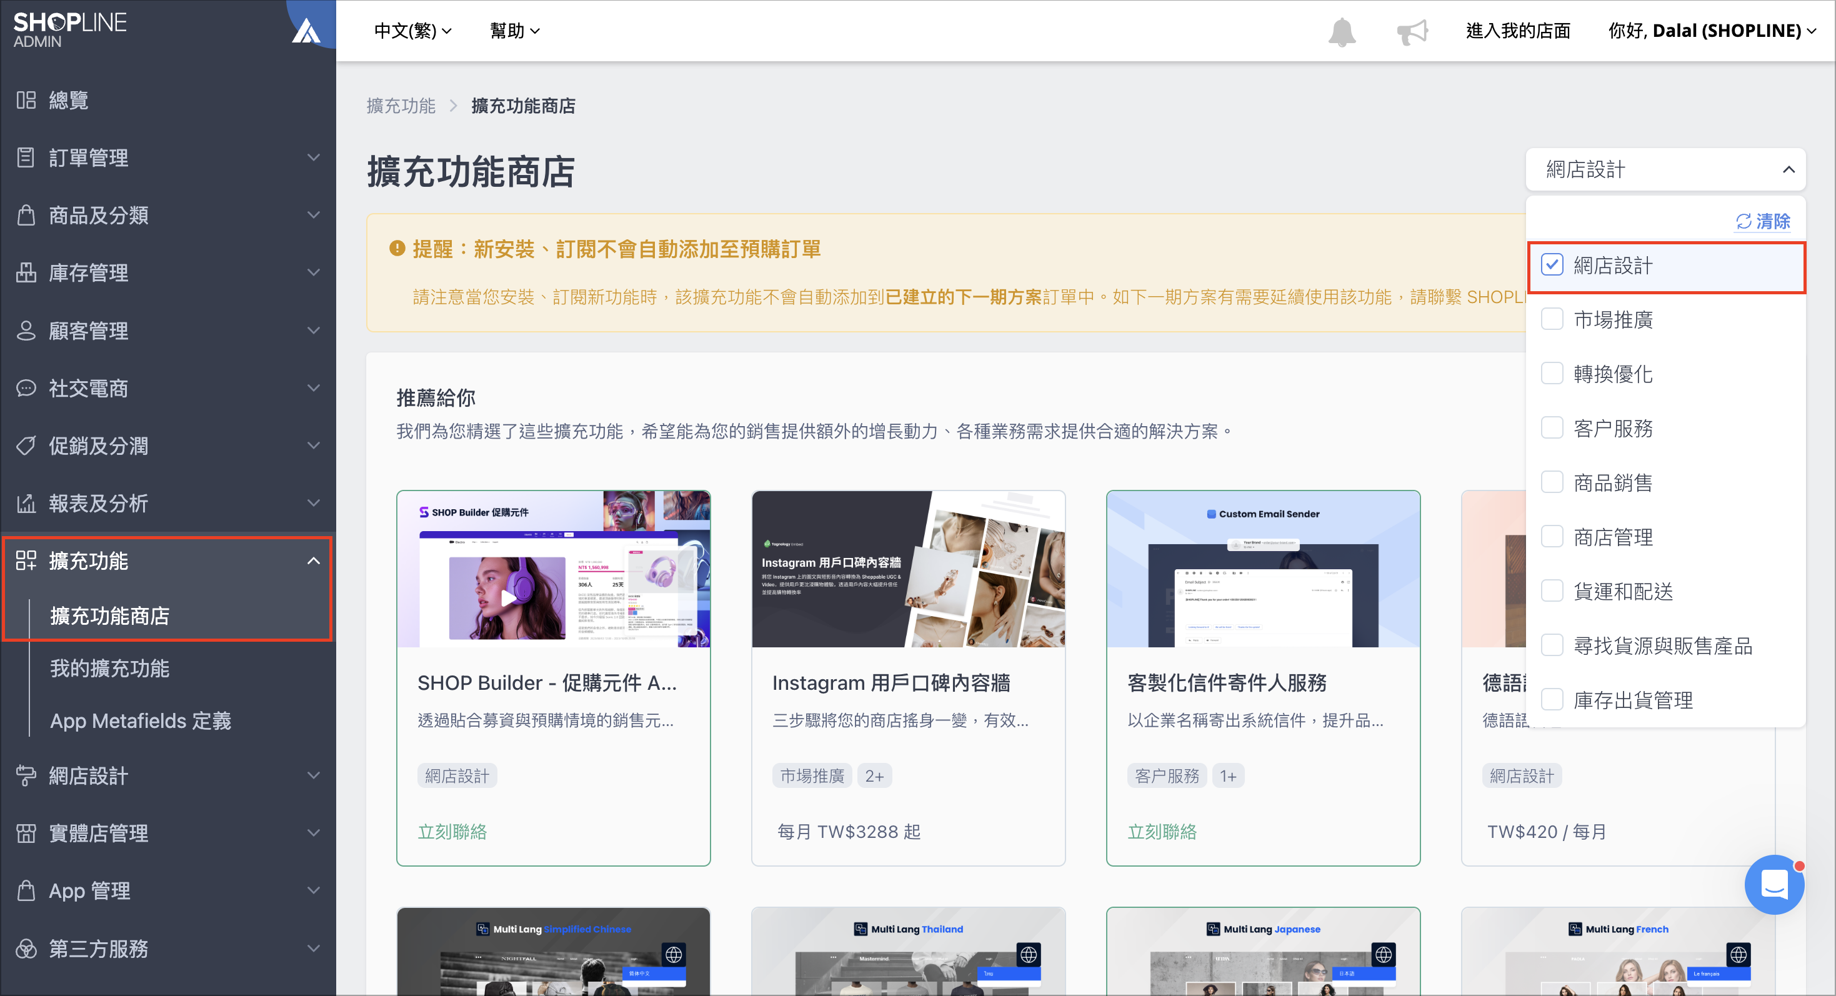
Task: Click the 進入我的店面 link
Action: 1518,31
